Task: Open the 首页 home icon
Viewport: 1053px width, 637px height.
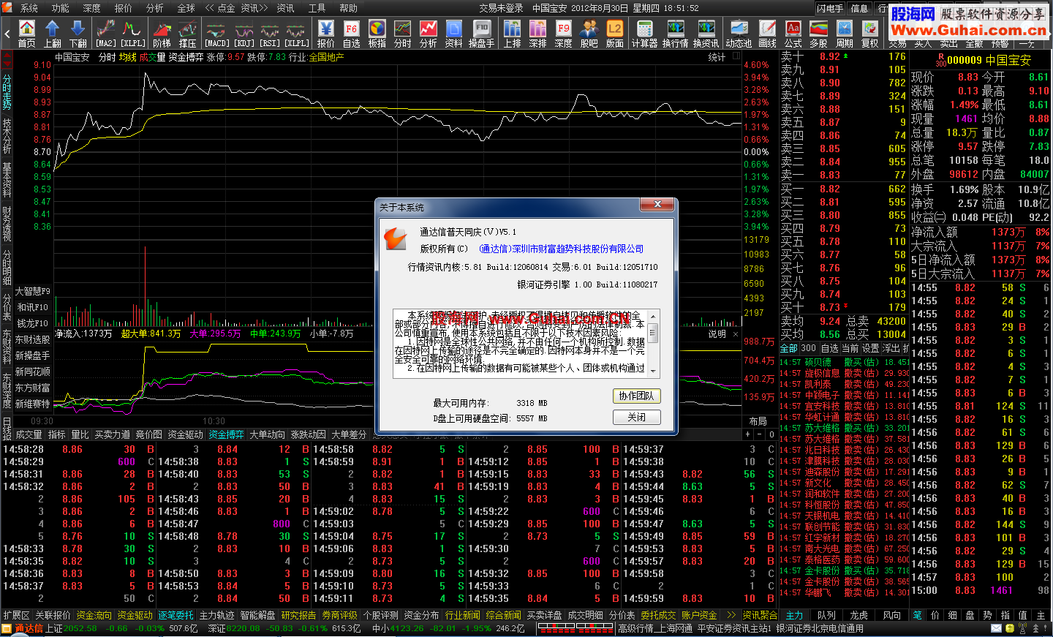Action: (x=27, y=34)
